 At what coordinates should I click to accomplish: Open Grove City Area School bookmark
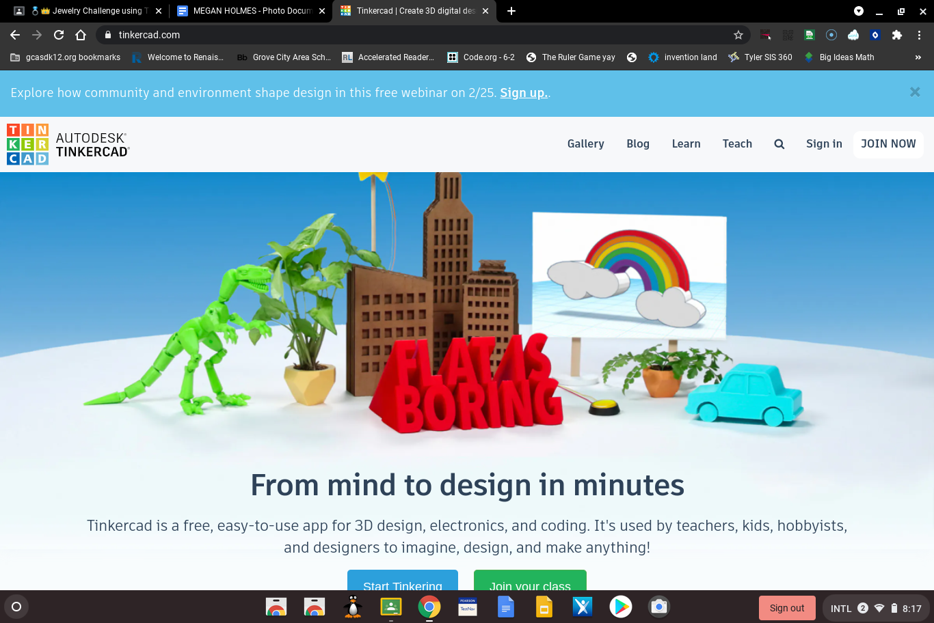[284, 57]
